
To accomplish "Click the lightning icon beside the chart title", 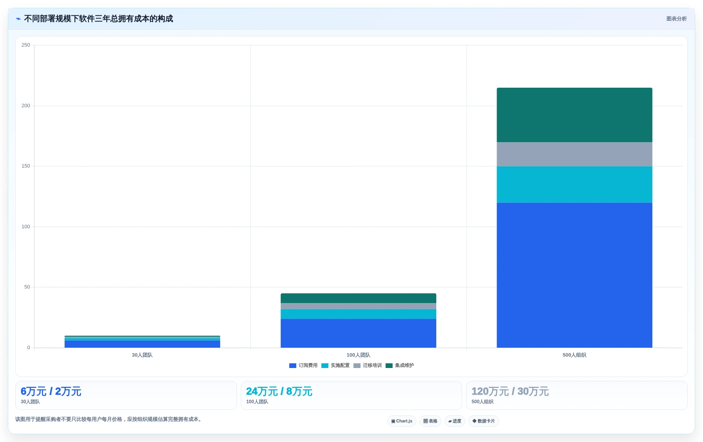I will pos(18,19).
